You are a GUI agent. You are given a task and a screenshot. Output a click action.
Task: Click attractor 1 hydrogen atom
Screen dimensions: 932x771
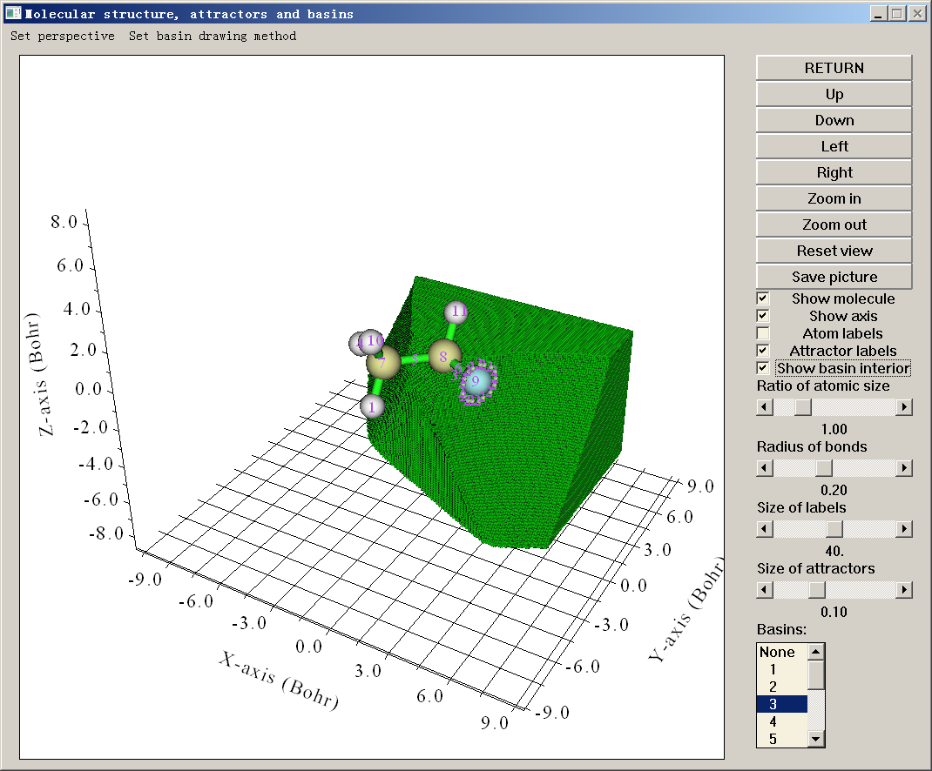[372, 407]
